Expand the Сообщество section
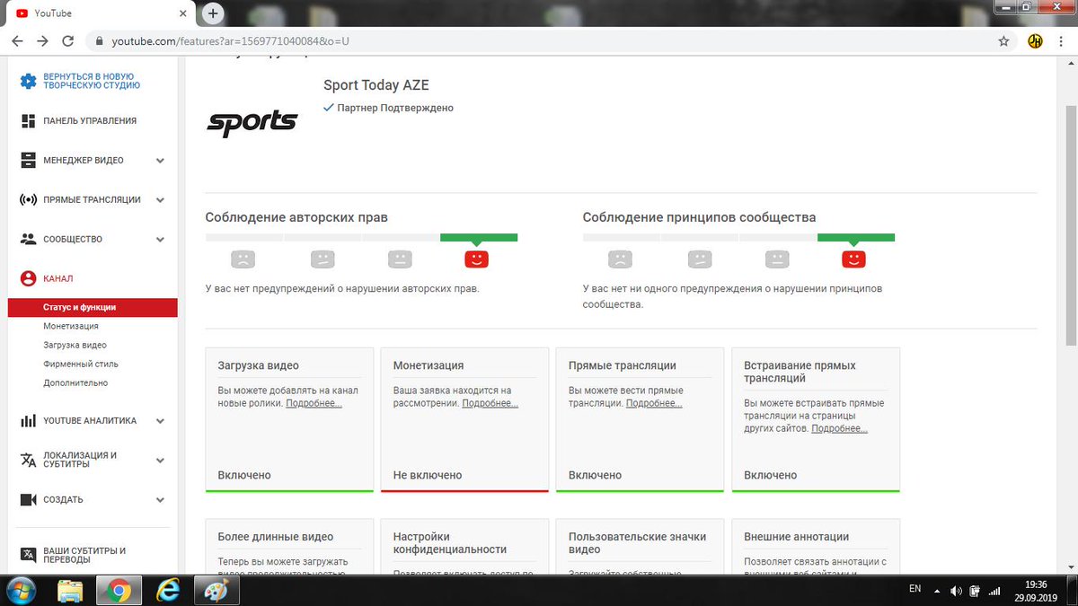Viewport: 1078px width, 606px height. point(160,240)
